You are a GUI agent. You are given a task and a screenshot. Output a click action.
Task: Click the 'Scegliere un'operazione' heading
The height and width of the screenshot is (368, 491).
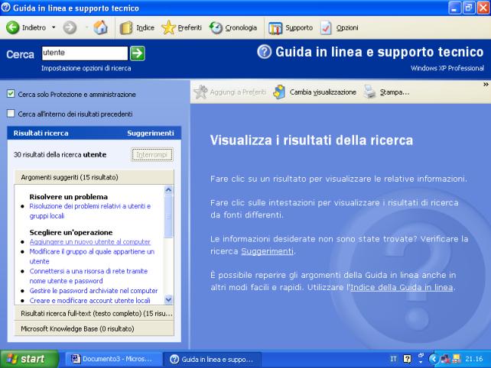(71, 232)
